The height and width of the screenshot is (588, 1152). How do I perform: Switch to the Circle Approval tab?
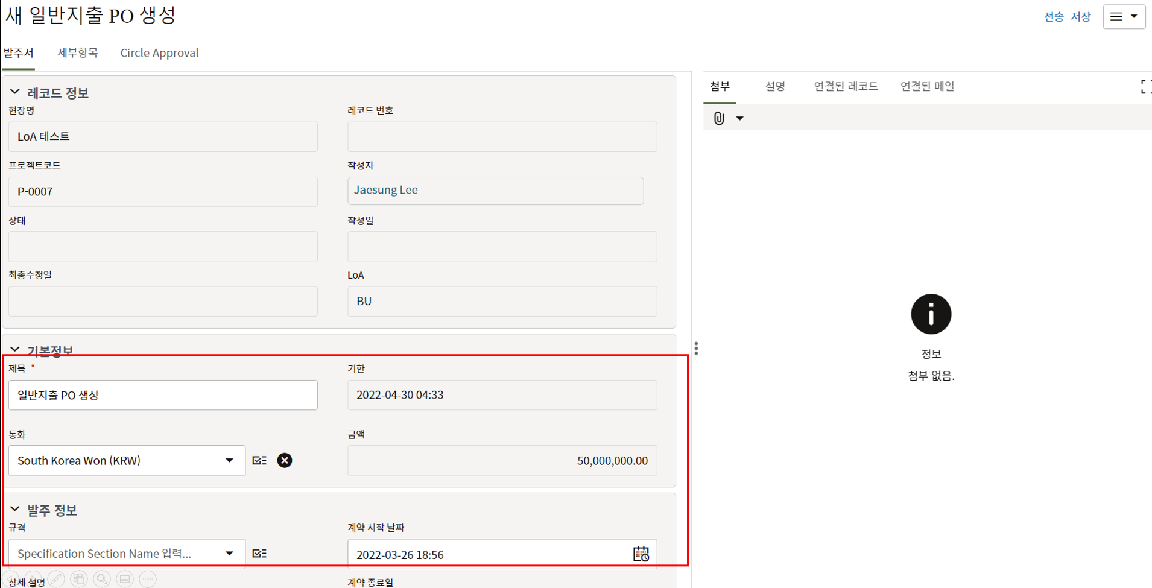(159, 53)
